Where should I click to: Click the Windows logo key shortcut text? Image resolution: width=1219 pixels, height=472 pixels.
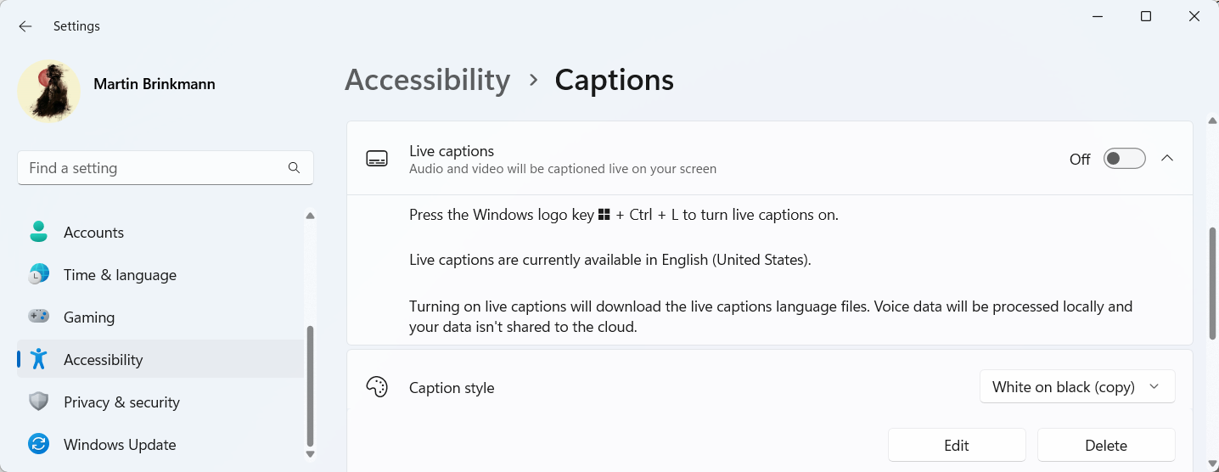pos(624,215)
